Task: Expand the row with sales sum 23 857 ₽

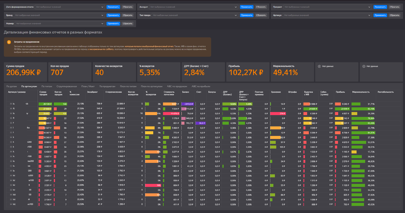Action: (11, 114)
